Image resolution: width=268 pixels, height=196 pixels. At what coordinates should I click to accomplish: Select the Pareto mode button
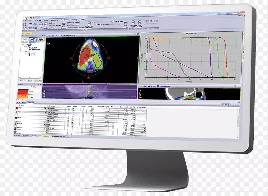click(x=24, y=103)
